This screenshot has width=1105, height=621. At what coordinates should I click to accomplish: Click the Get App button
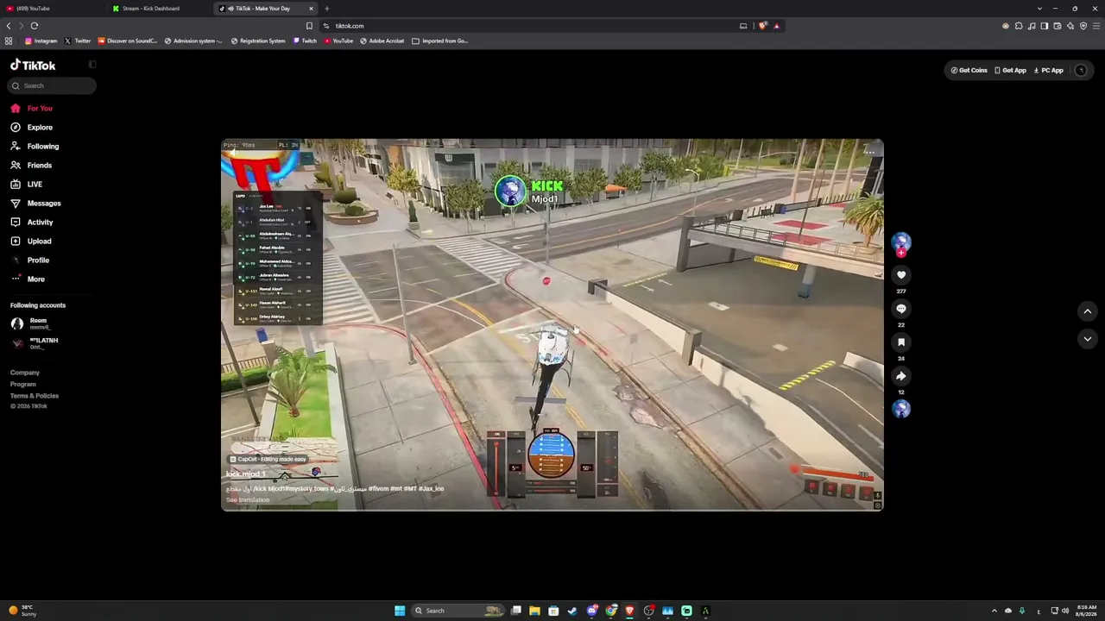tap(1011, 70)
